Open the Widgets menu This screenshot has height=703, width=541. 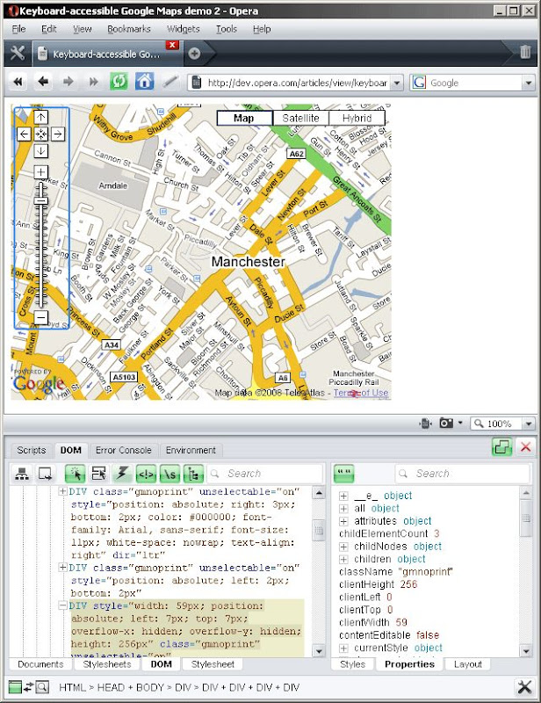pyautogui.click(x=183, y=29)
